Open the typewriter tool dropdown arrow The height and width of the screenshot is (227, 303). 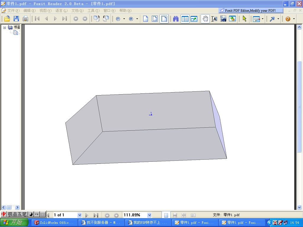pos(262,19)
